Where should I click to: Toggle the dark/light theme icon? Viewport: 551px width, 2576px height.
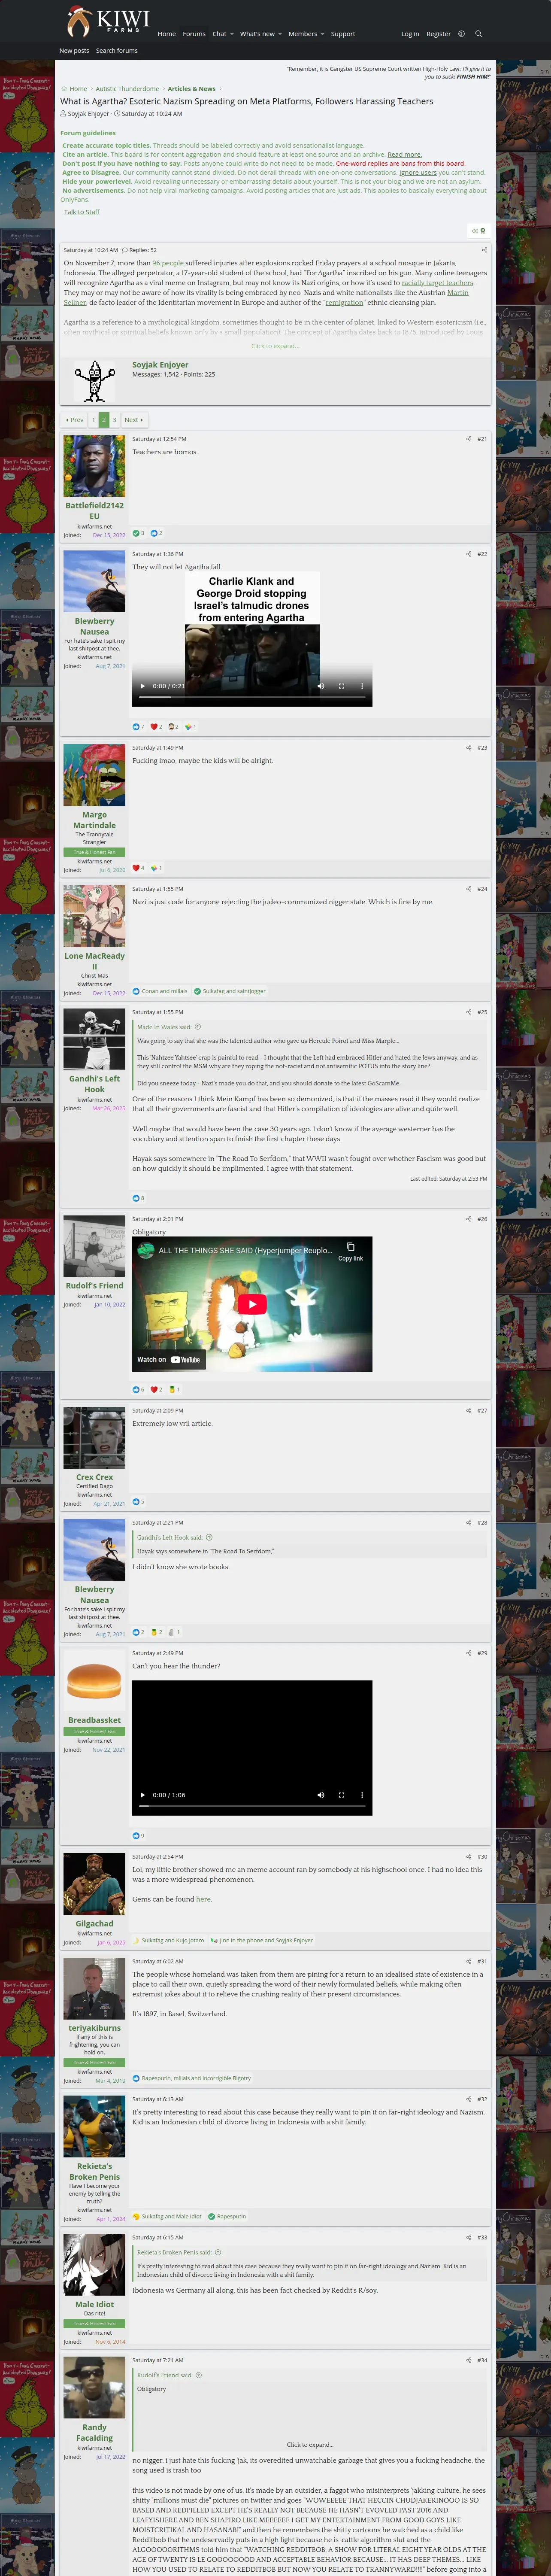point(461,34)
